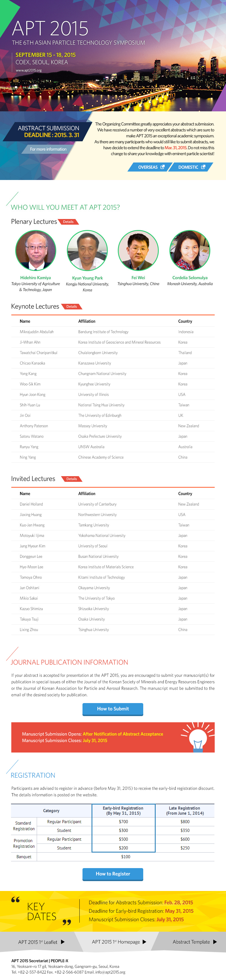Image resolution: width=226 pixels, height=980 pixels.
Task: Click the How to Register button
Action: pyautogui.click(x=113, y=874)
